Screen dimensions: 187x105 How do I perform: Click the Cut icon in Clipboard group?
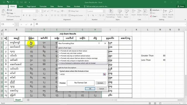click(8, 10)
